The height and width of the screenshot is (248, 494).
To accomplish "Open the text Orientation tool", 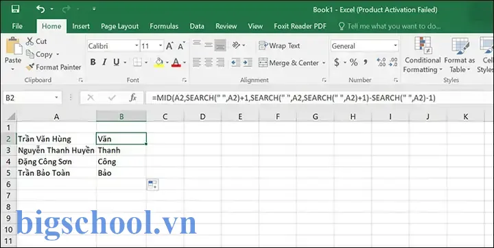I will coord(236,45).
